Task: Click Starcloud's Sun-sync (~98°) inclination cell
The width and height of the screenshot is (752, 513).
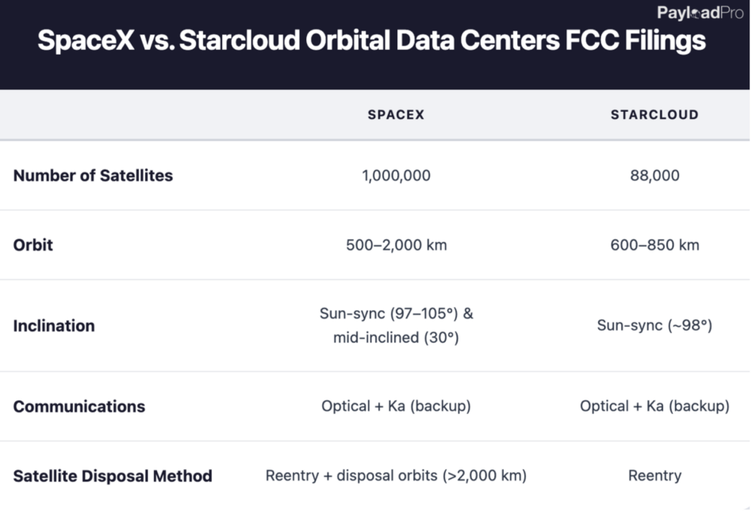Action: (x=654, y=326)
